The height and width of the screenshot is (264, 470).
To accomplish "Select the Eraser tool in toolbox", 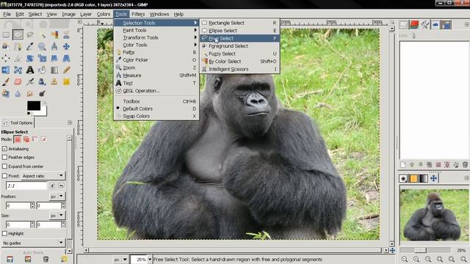I will (18, 81).
